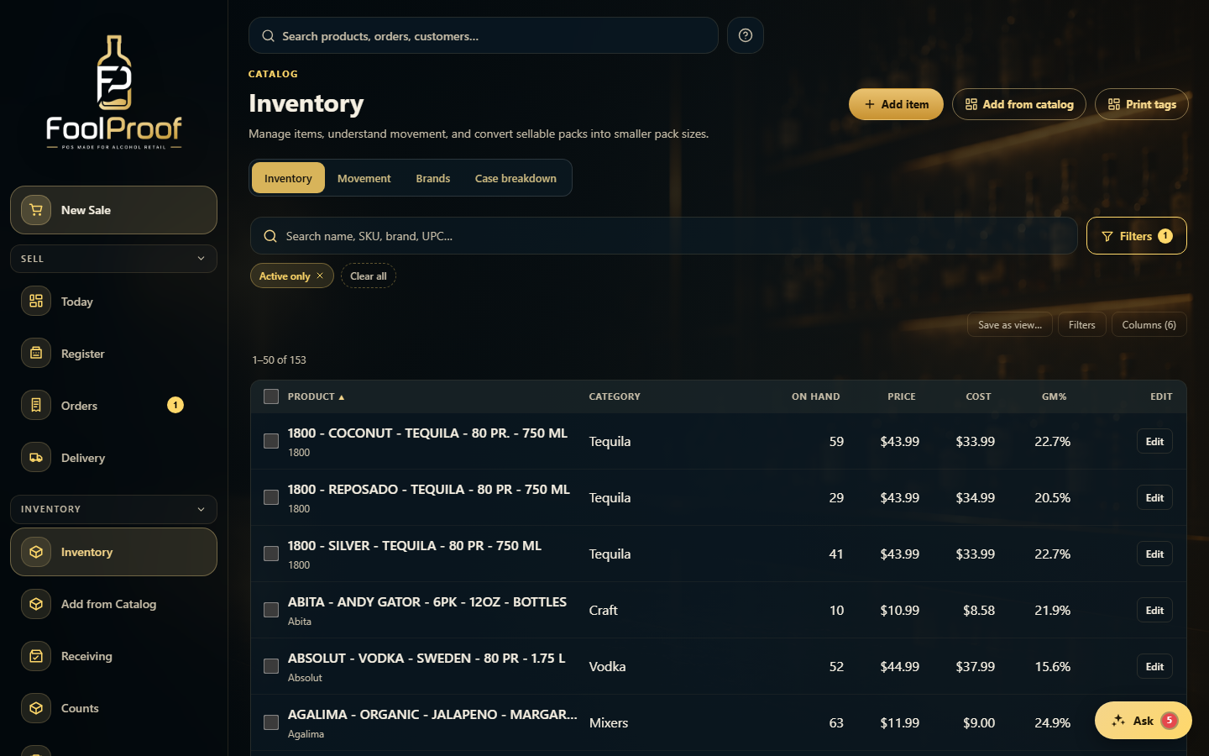Screen dimensions: 1209x756
Task: Select all products with header checkbox
Action: (271, 396)
